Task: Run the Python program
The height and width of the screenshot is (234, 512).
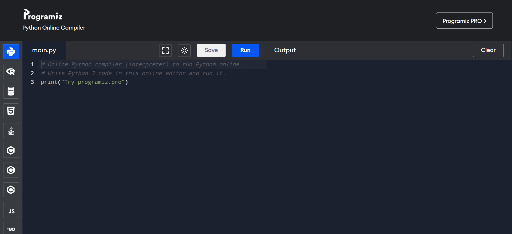Action: pos(245,50)
